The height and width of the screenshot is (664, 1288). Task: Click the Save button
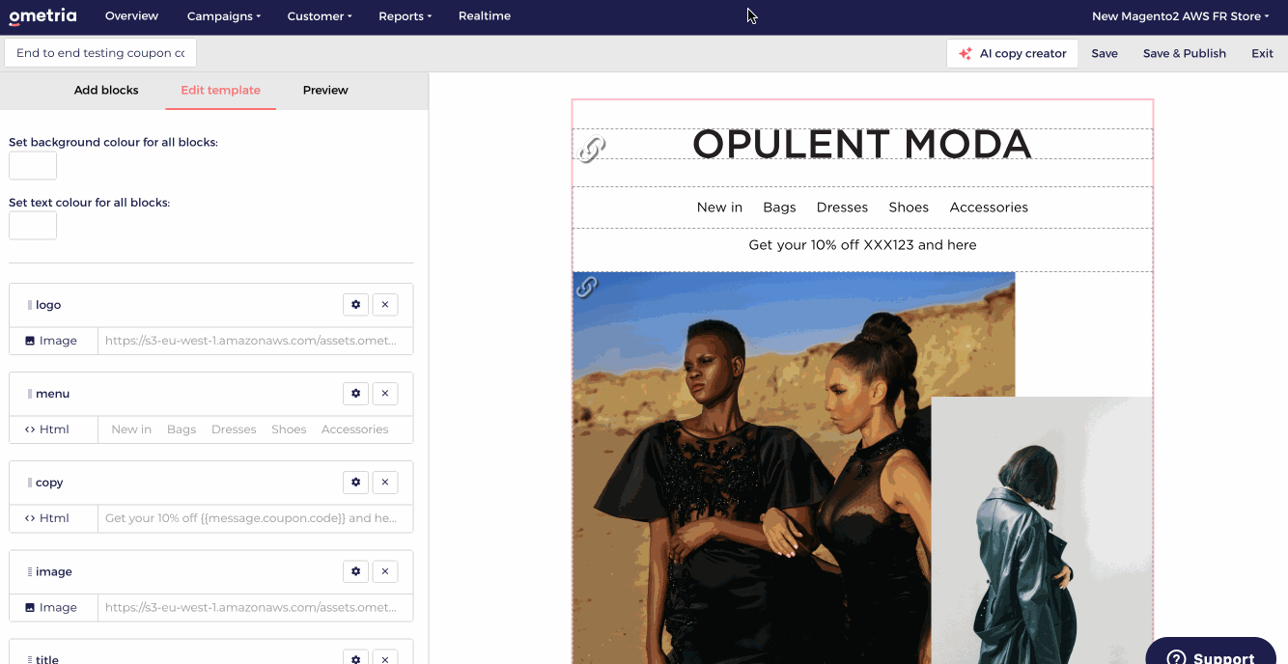pyautogui.click(x=1105, y=54)
